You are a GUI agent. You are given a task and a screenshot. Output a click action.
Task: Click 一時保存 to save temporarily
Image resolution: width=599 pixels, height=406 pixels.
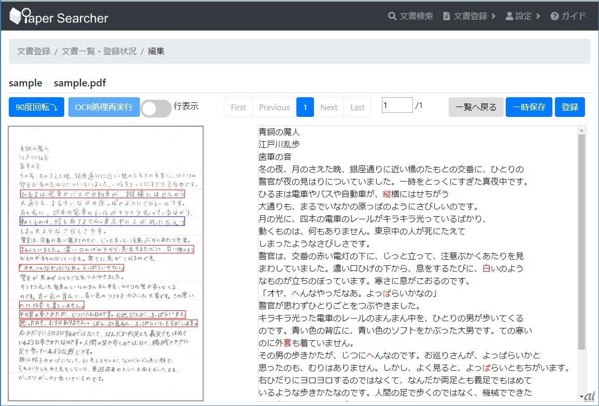(529, 107)
